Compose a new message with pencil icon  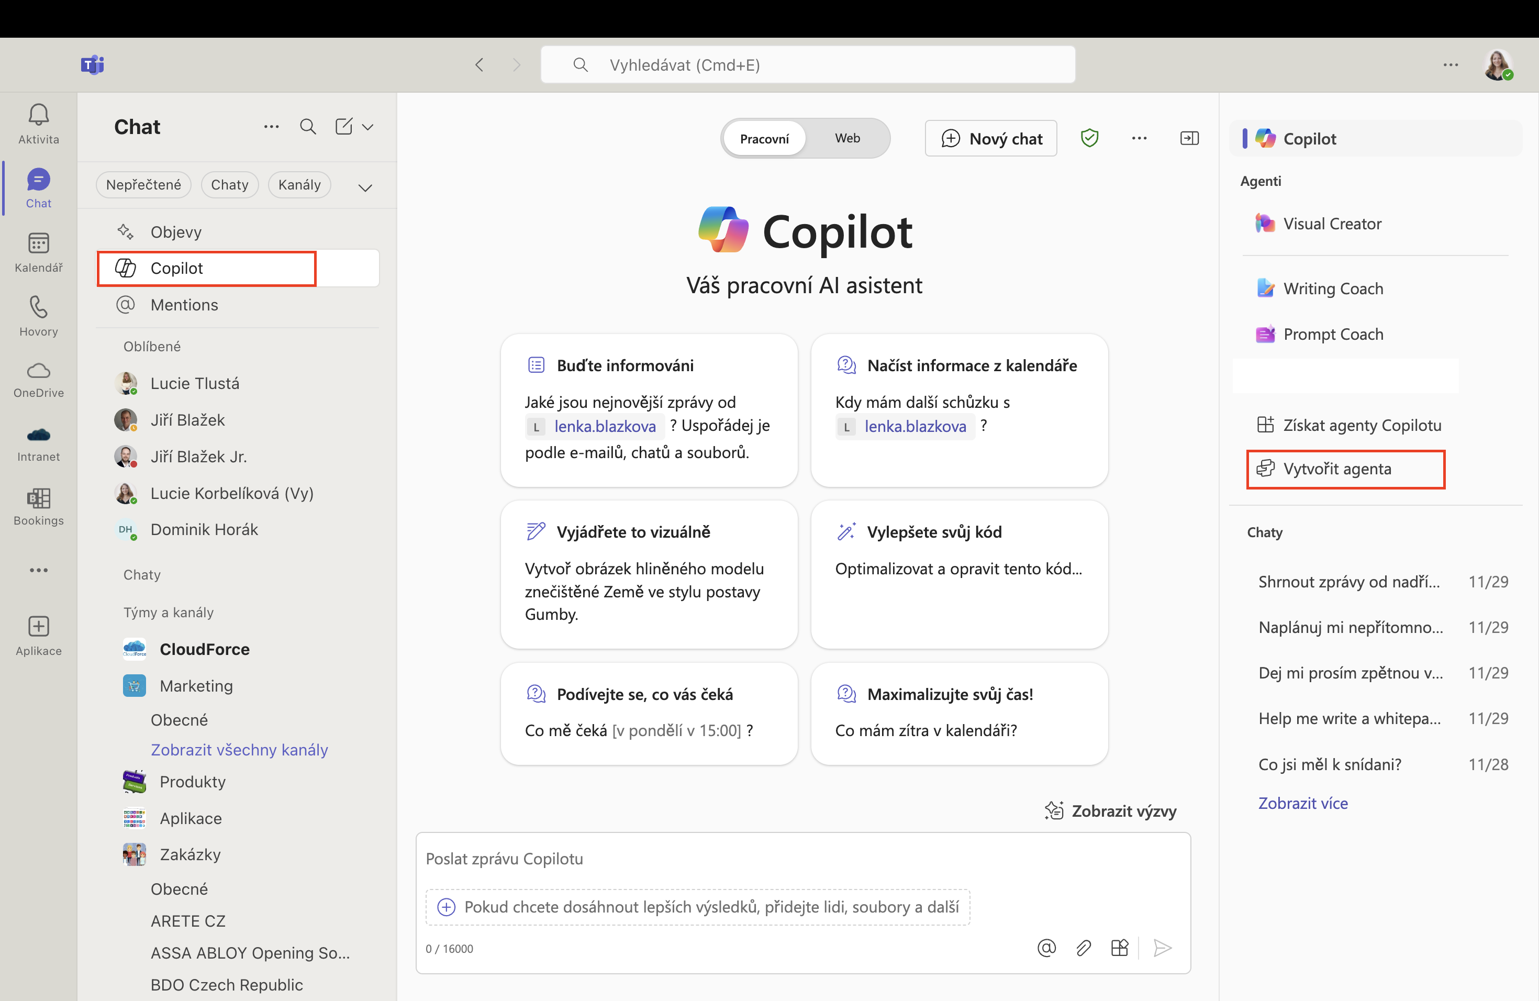pyautogui.click(x=344, y=127)
